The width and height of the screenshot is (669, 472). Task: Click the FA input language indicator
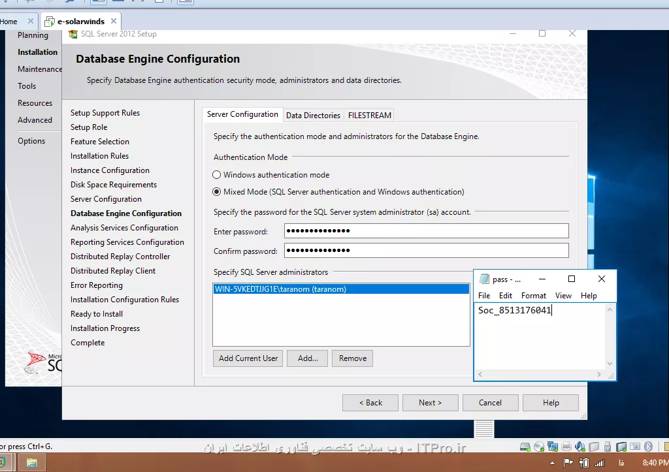click(x=622, y=463)
